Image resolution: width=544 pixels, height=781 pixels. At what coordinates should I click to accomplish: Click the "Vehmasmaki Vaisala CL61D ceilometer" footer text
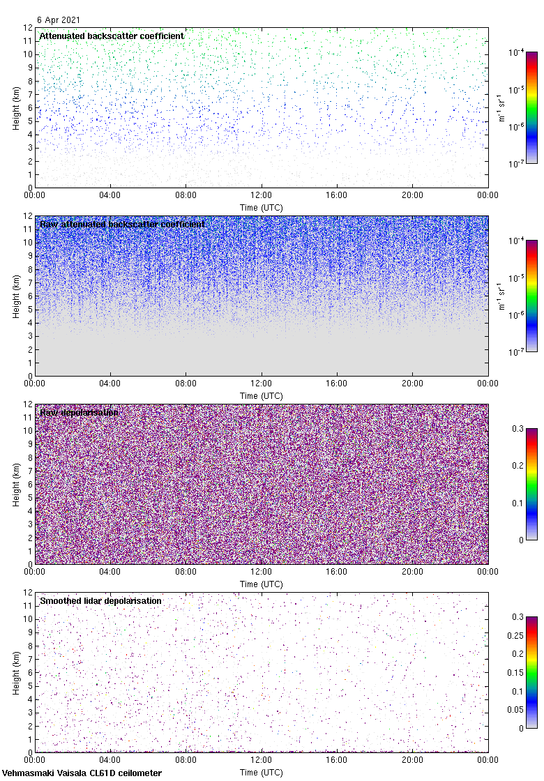pyautogui.click(x=82, y=773)
